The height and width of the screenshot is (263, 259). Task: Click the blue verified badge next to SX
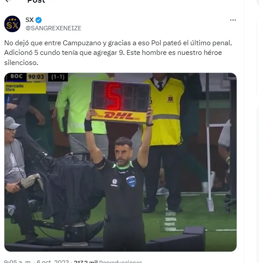(39, 20)
